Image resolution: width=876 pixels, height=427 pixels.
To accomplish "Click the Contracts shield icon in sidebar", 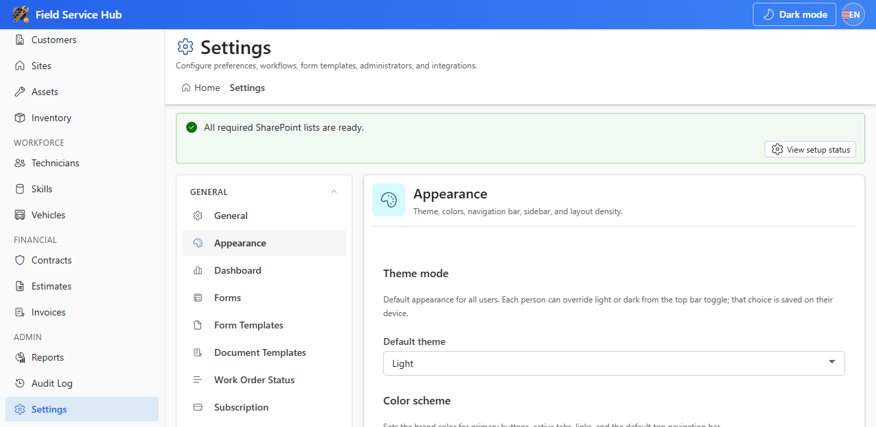I will [20, 260].
